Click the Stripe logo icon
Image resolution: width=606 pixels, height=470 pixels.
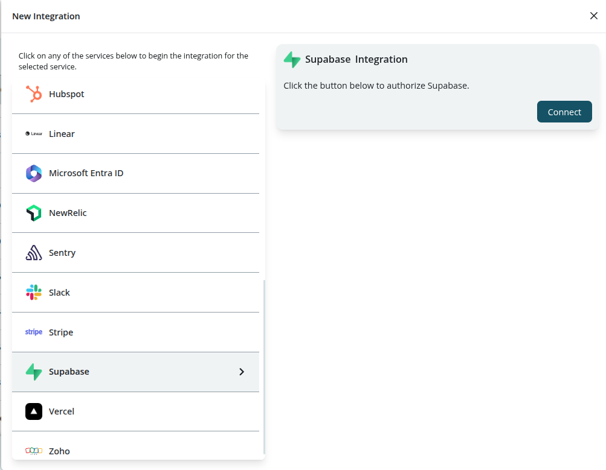pyautogui.click(x=34, y=332)
